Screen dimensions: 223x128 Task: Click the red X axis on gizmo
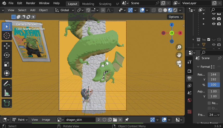click(x=180, y=33)
